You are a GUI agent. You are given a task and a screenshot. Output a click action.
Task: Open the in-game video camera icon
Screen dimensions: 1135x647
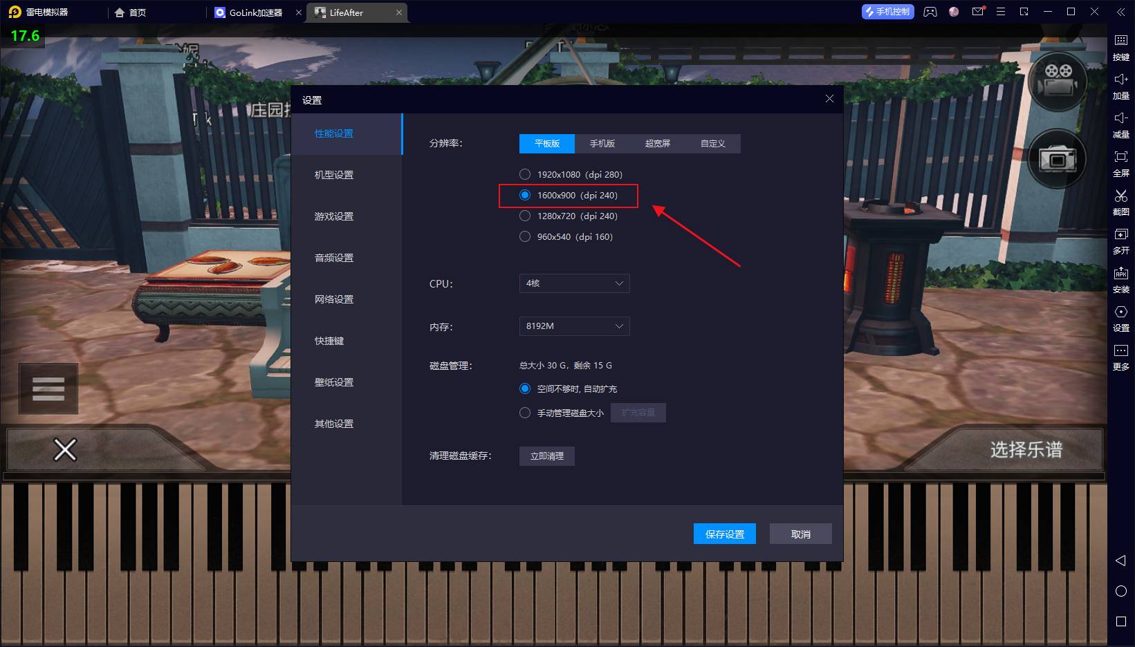click(x=1058, y=82)
